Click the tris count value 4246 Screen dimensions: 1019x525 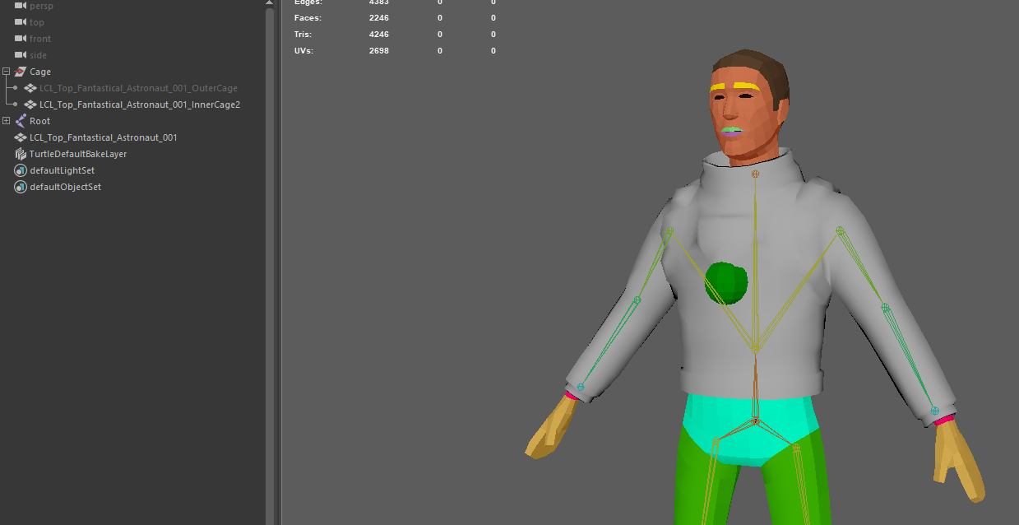click(379, 35)
